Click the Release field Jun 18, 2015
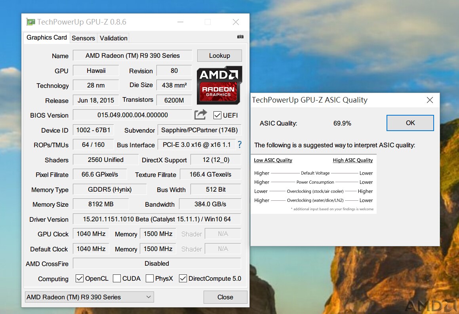The width and height of the screenshot is (459, 314). (96, 100)
